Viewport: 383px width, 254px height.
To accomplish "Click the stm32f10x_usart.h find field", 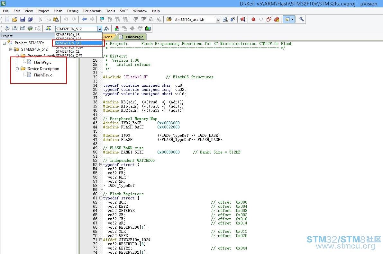I will 195,20.
